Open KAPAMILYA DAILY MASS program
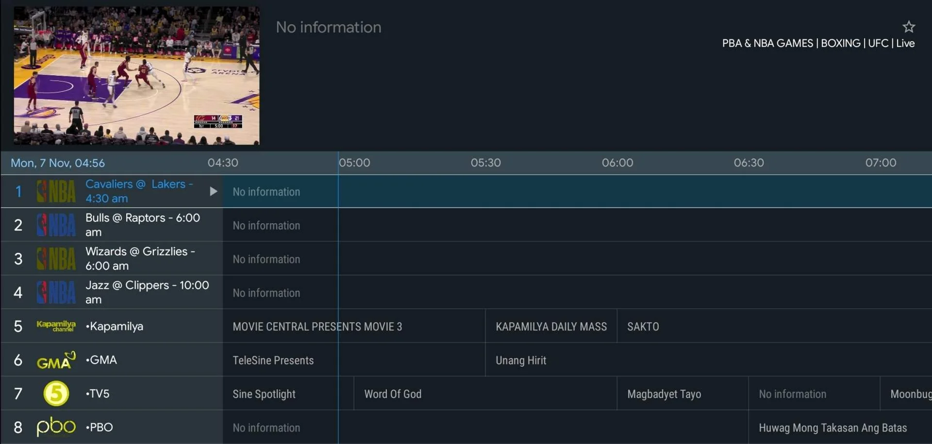The height and width of the screenshot is (444, 932). tap(551, 326)
